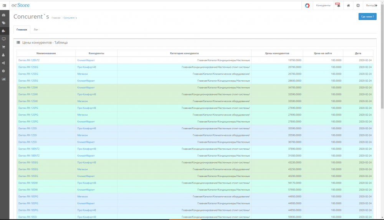
Task: Click КлиматМаркет link in the 19700.0000 row
Action: 86,60
